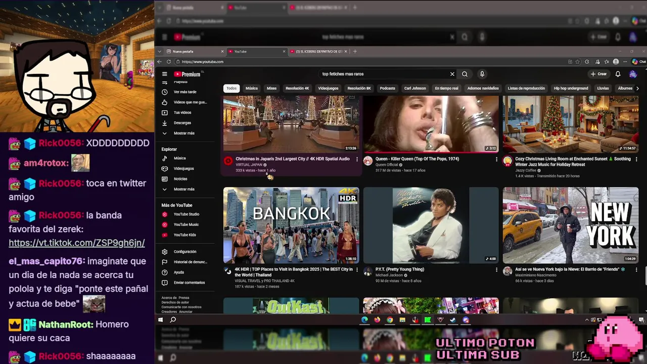
Task: Click the YouTube Premium logo
Action: pyautogui.click(x=188, y=74)
